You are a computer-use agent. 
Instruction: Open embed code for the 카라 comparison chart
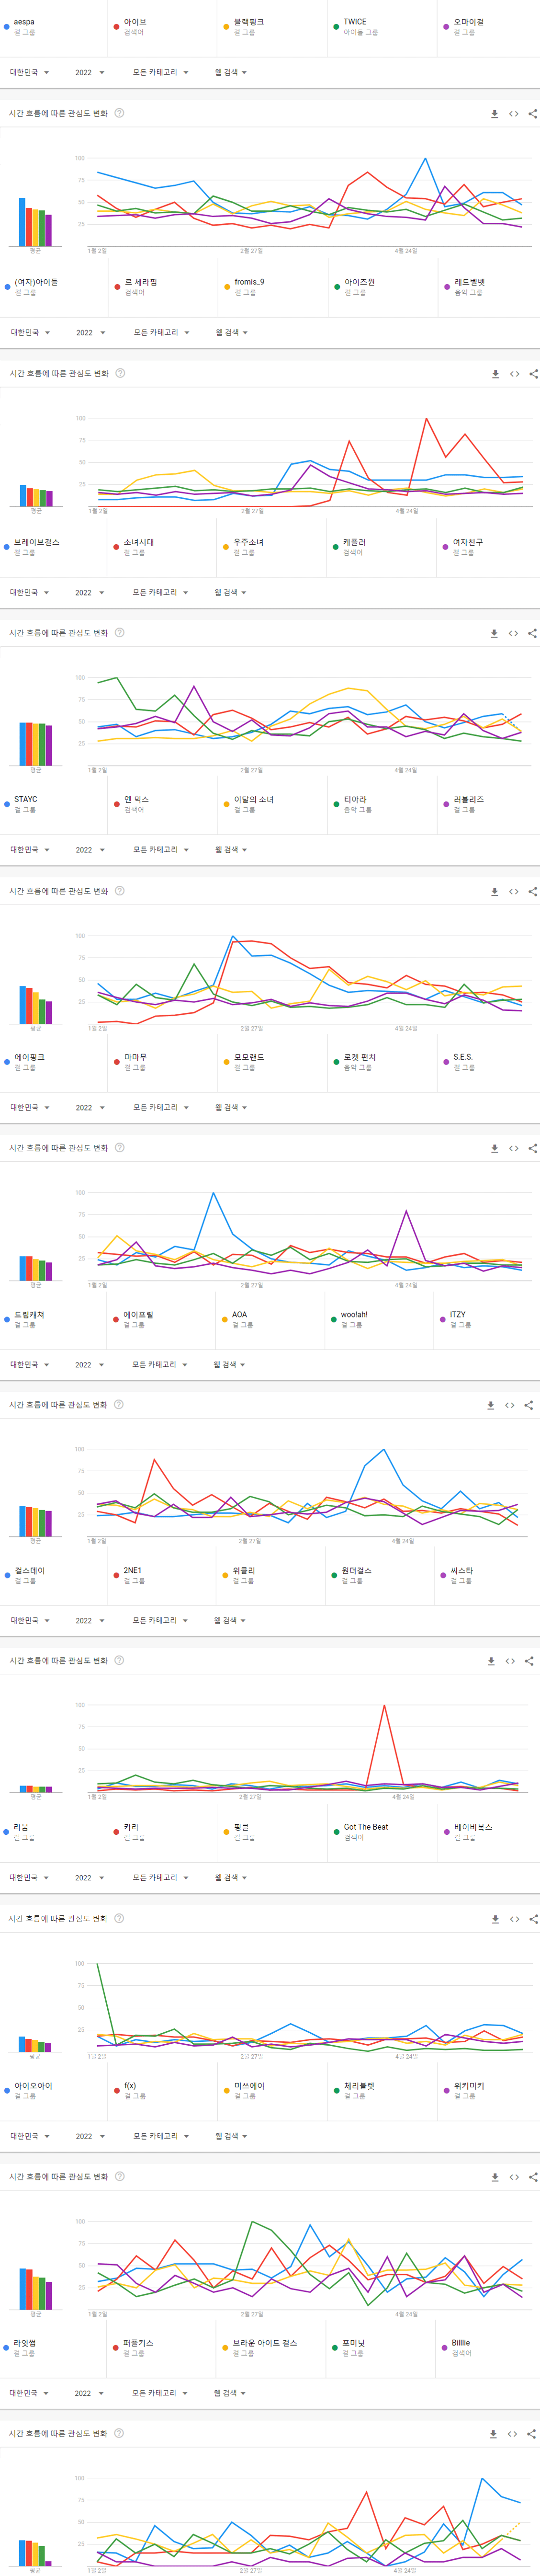point(514,1920)
